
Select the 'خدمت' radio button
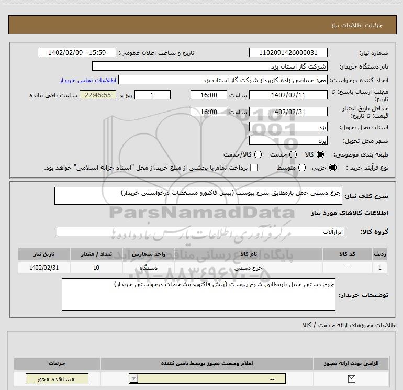293,154
